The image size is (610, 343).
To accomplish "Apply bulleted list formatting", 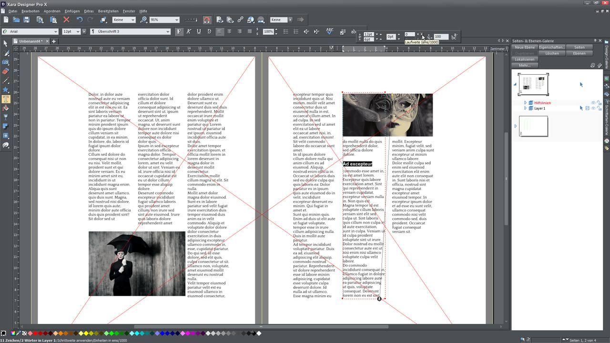I will pos(286,31).
